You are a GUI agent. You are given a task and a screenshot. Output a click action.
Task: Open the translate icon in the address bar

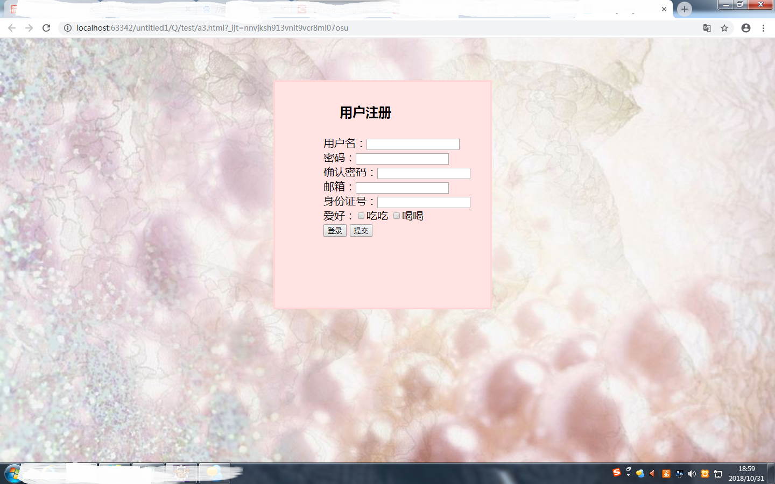point(707,28)
